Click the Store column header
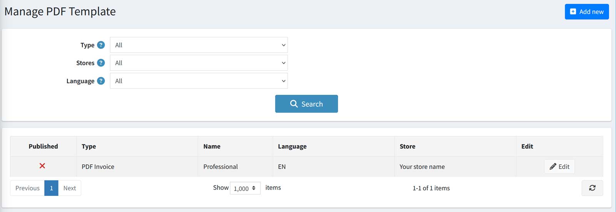Viewport: 616px width, 212px height. [x=407, y=146]
